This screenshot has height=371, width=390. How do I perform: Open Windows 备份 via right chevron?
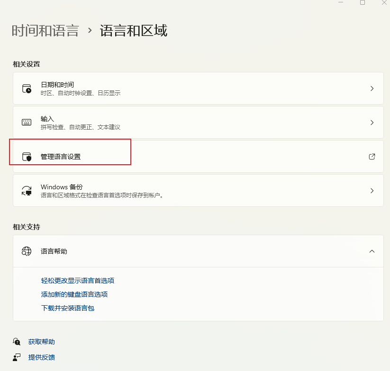[372, 191]
